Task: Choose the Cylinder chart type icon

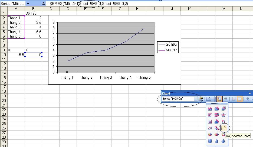Action: tap(210, 141)
